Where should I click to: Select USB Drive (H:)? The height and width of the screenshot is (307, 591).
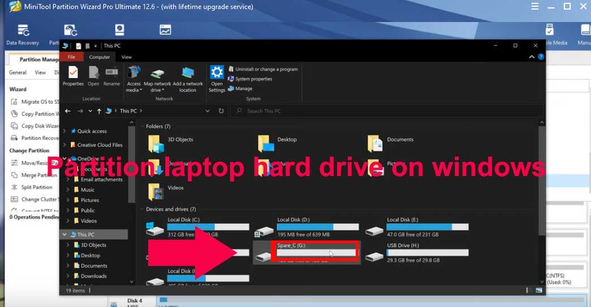[417, 253]
